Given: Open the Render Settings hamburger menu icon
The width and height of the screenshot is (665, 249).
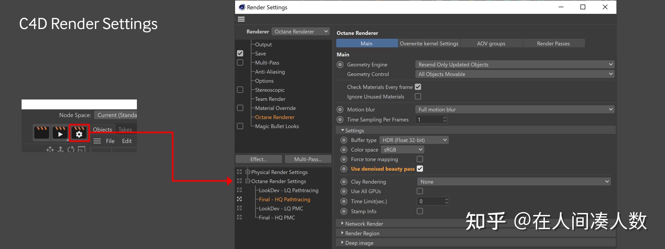Looking at the screenshot, I should coord(241,19).
